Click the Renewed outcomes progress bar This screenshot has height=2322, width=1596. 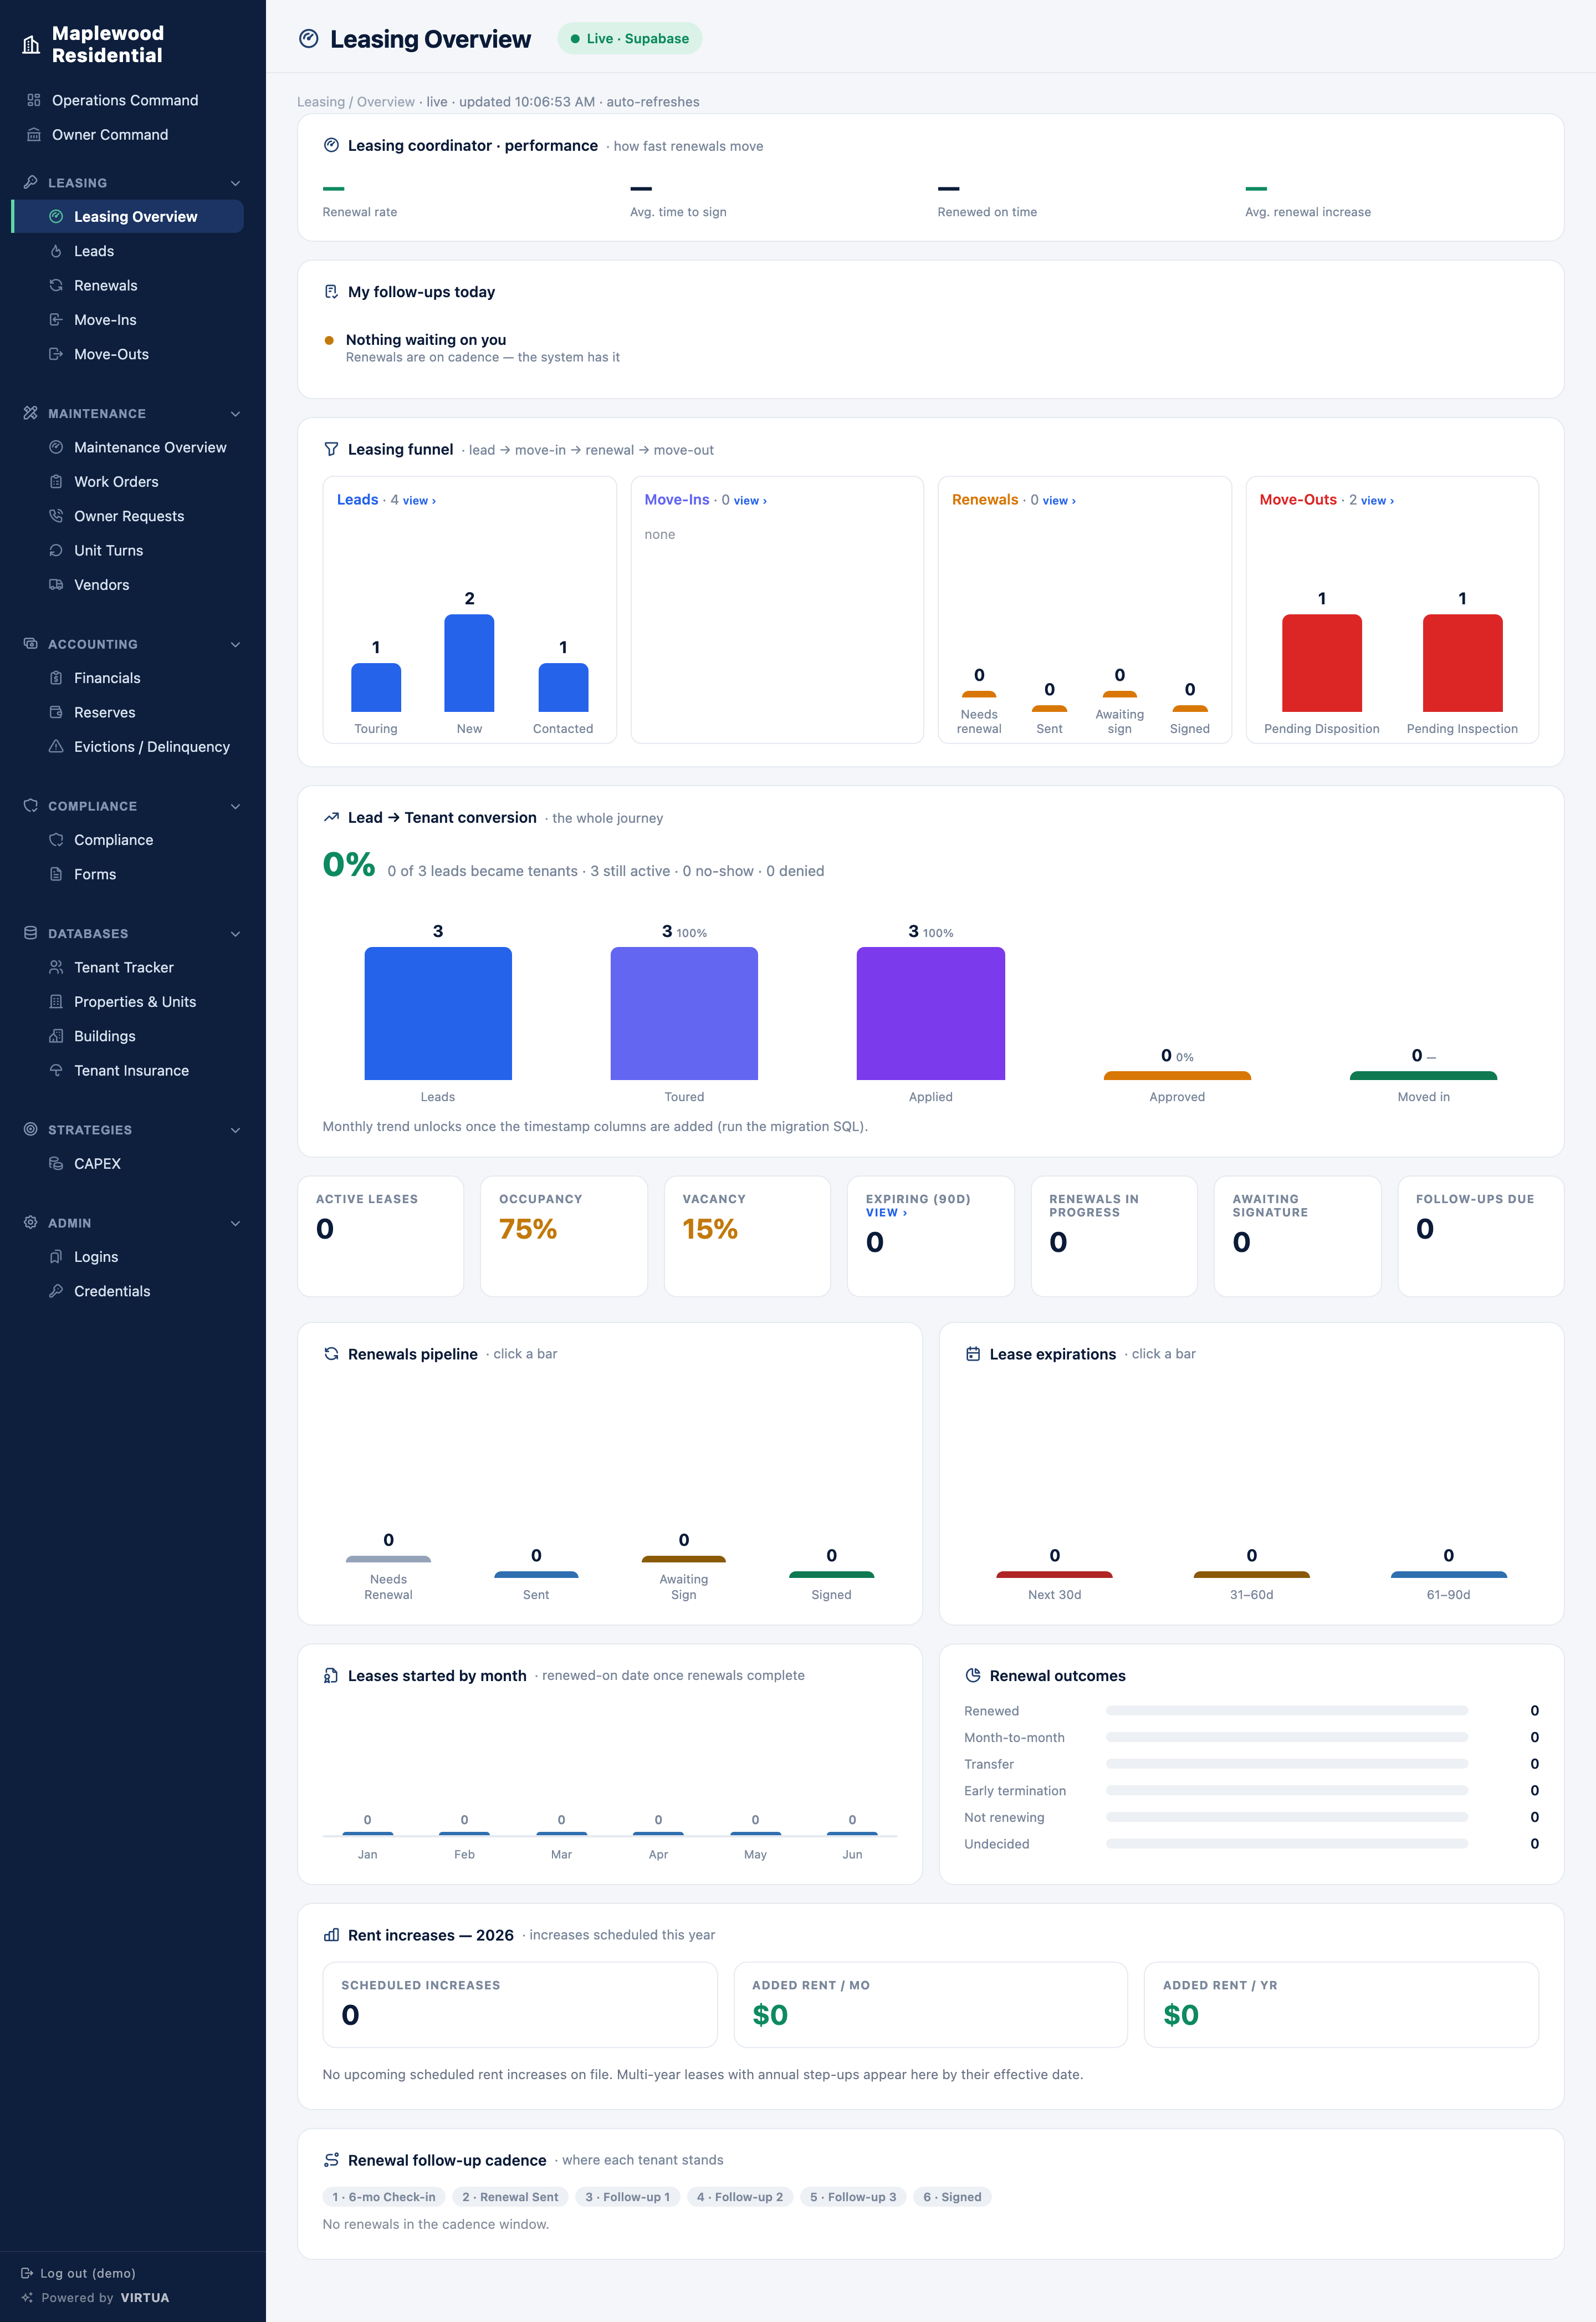pyautogui.click(x=1287, y=1711)
